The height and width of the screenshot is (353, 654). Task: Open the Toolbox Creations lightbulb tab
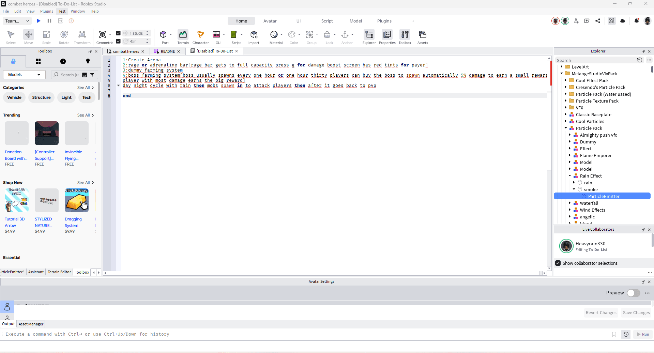coord(88,61)
